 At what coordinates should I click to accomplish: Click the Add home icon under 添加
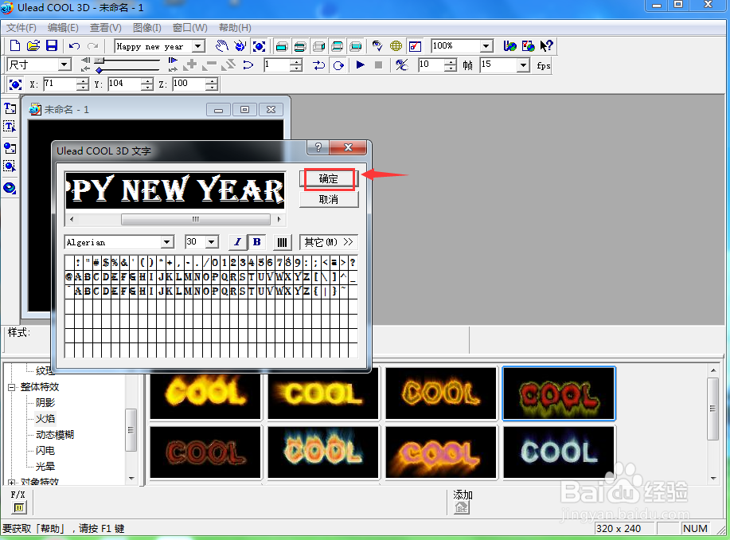click(462, 508)
